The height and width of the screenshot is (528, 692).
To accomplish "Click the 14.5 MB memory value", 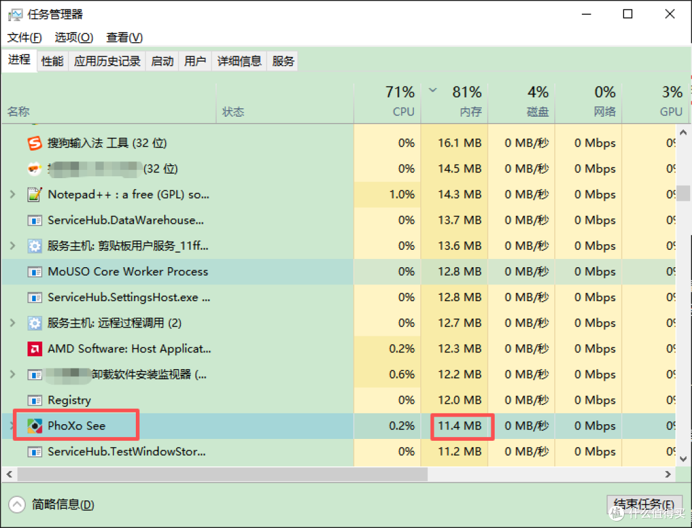I will (x=459, y=169).
